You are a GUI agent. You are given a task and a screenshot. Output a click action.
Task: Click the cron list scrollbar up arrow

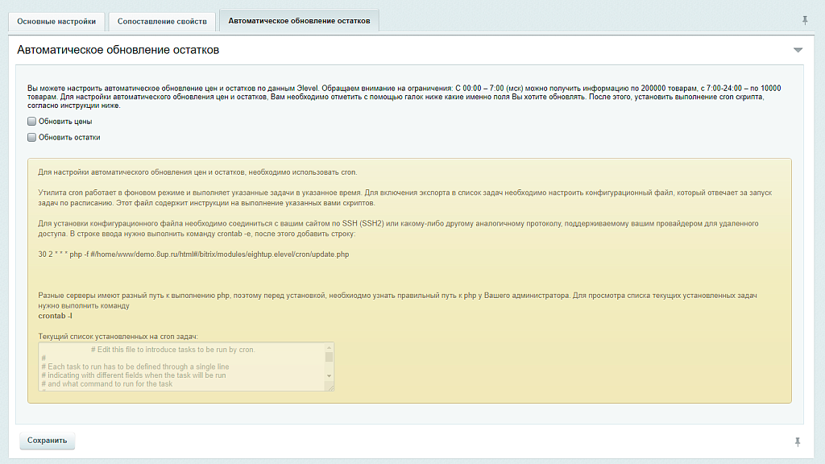(x=329, y=347)
